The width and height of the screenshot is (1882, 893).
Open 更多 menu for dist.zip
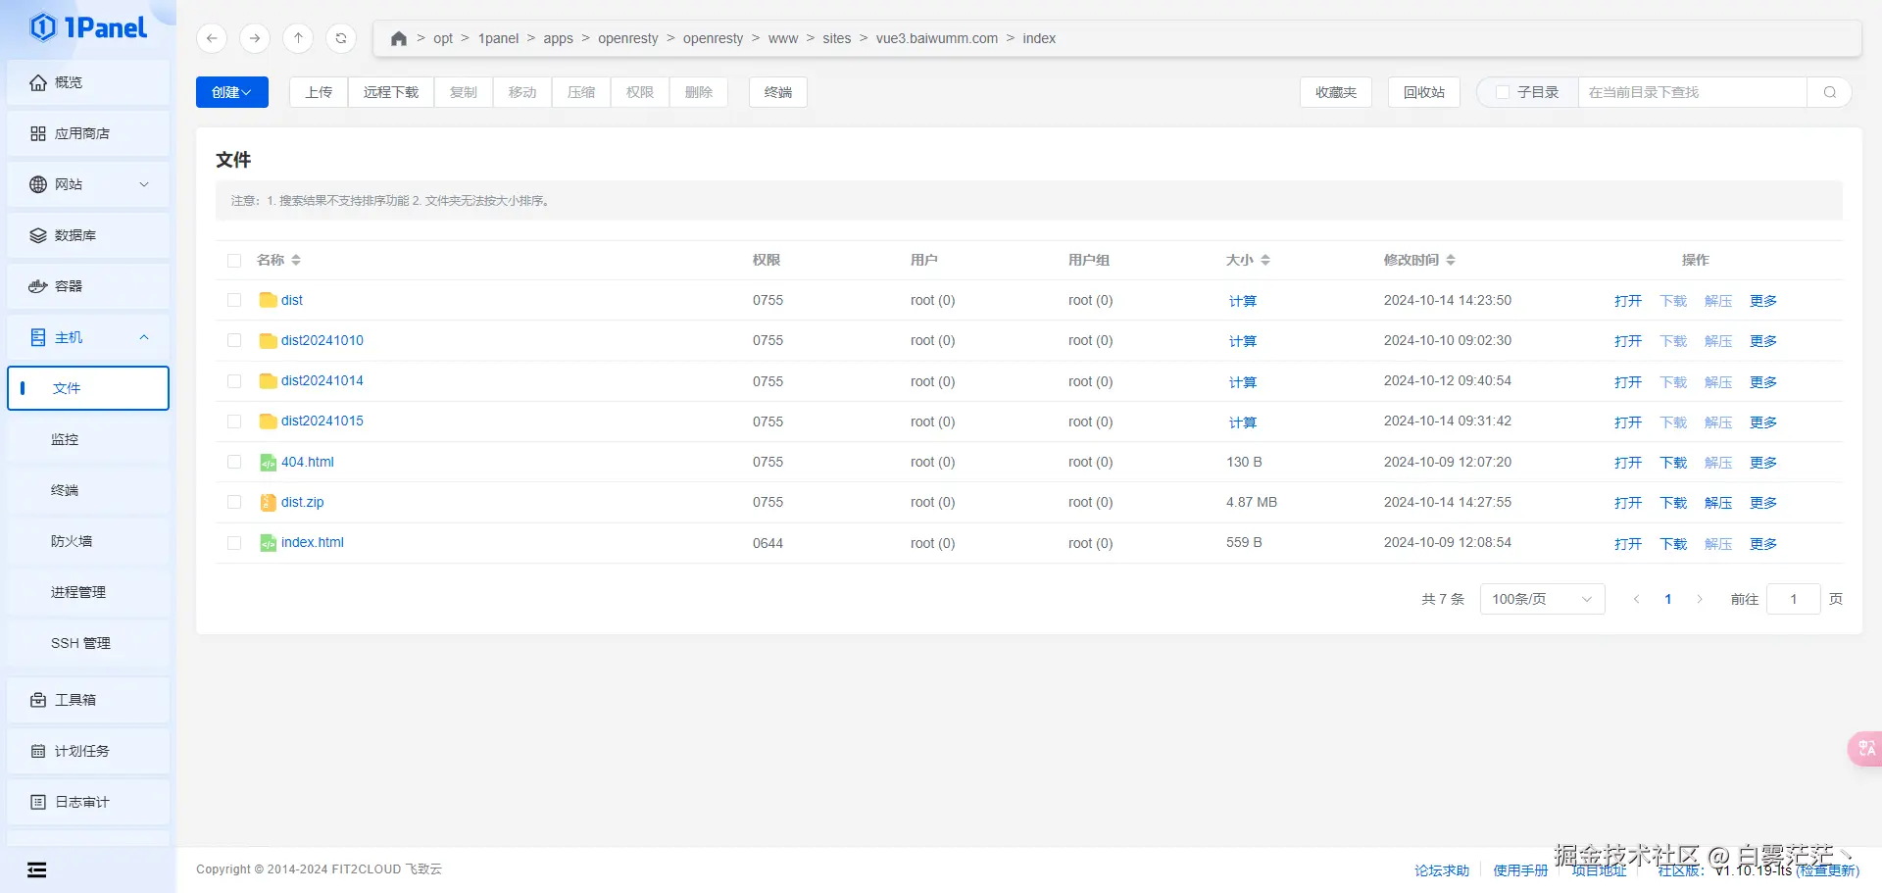[x=1763, y=503]
